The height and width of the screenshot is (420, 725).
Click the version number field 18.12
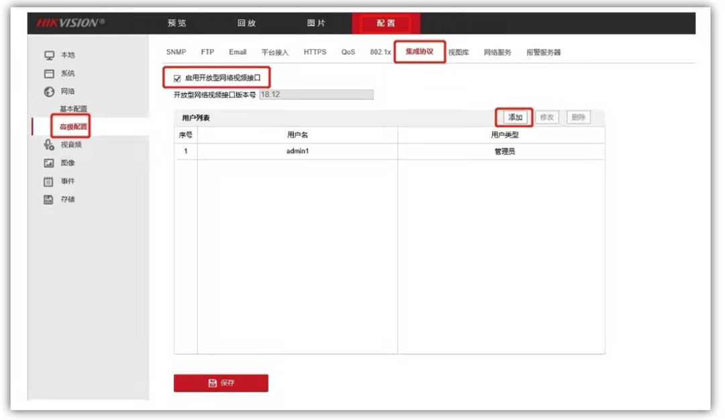316,95
